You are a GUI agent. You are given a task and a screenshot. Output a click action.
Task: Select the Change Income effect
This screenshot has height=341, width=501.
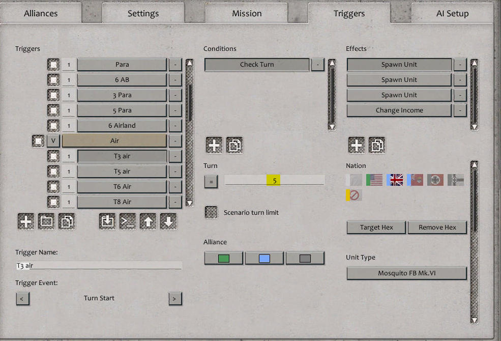[x=399, y=110]
